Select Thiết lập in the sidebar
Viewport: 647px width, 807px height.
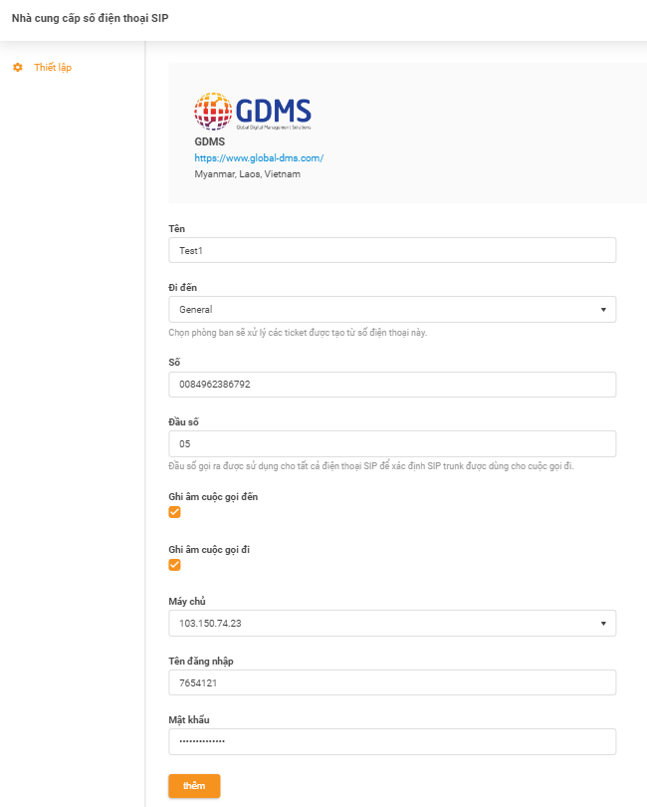pyautogui.click(x=53, y=68)
